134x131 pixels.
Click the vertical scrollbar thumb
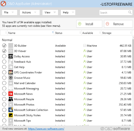[x=133, y=54]
